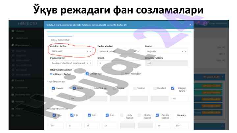
Task: Open the Qaydnoma turi dropdown arrow
Action: click(x=91, y=63)
